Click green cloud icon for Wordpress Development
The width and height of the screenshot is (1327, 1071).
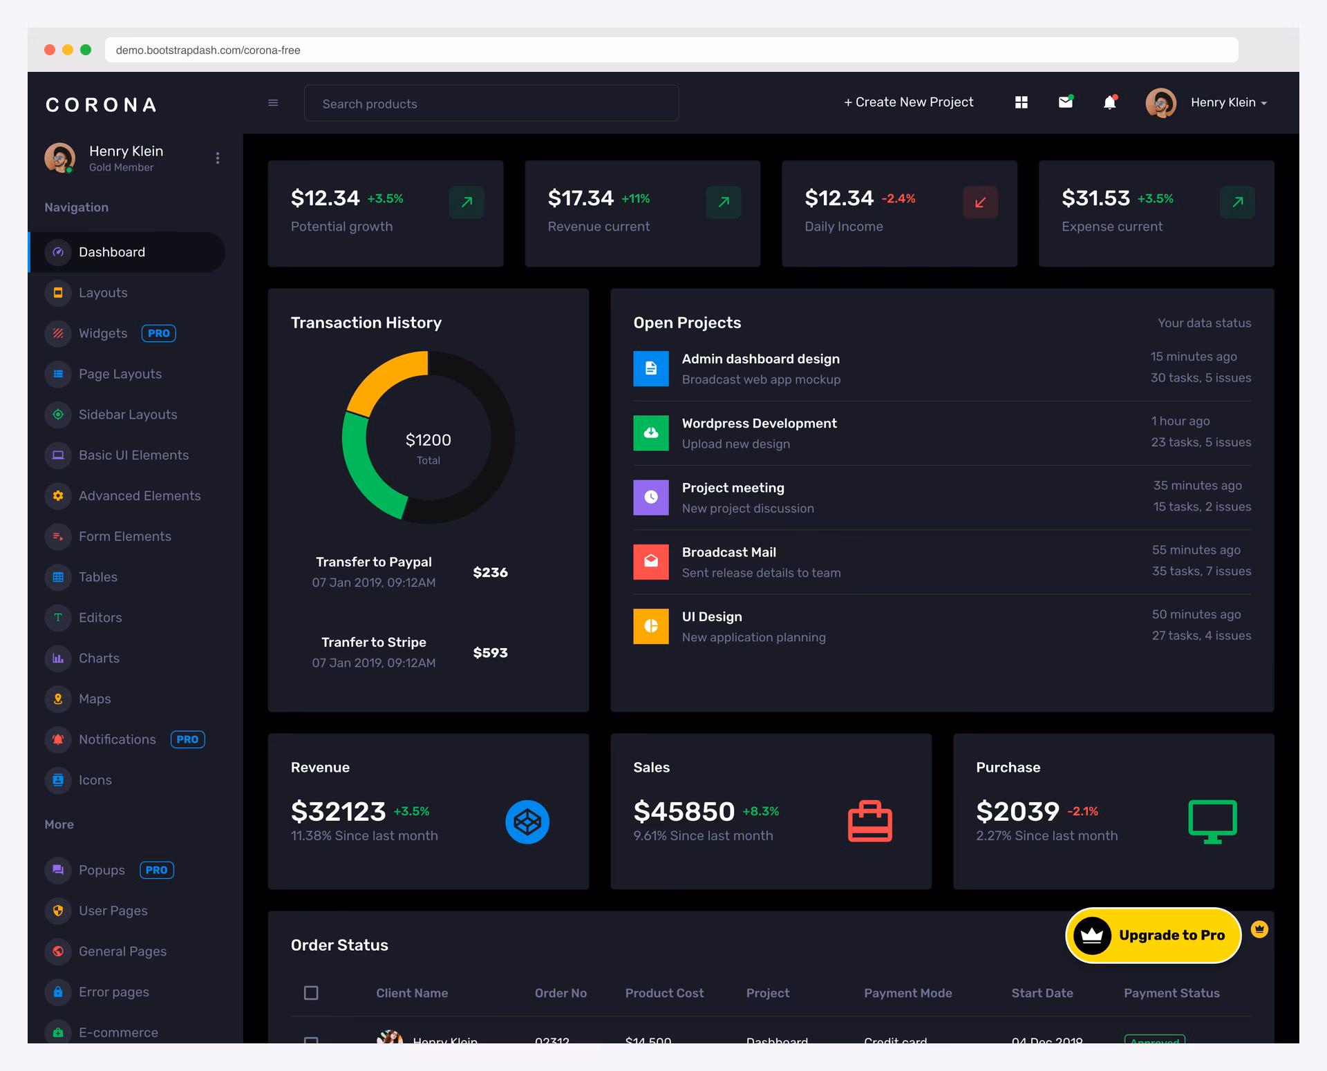tap(651, 433)
